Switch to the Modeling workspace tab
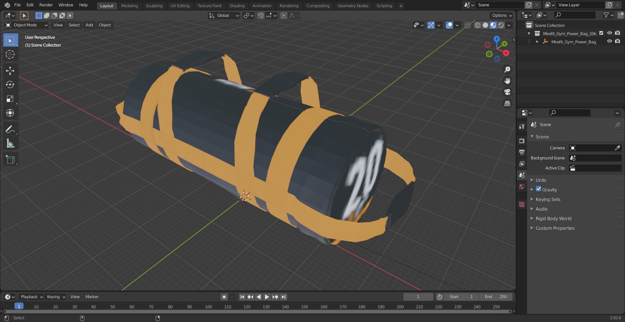Screen dimensions: 625x322 [129, 5]
